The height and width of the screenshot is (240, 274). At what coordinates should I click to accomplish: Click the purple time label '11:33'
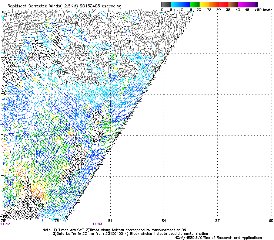click(x=97, y=224)
